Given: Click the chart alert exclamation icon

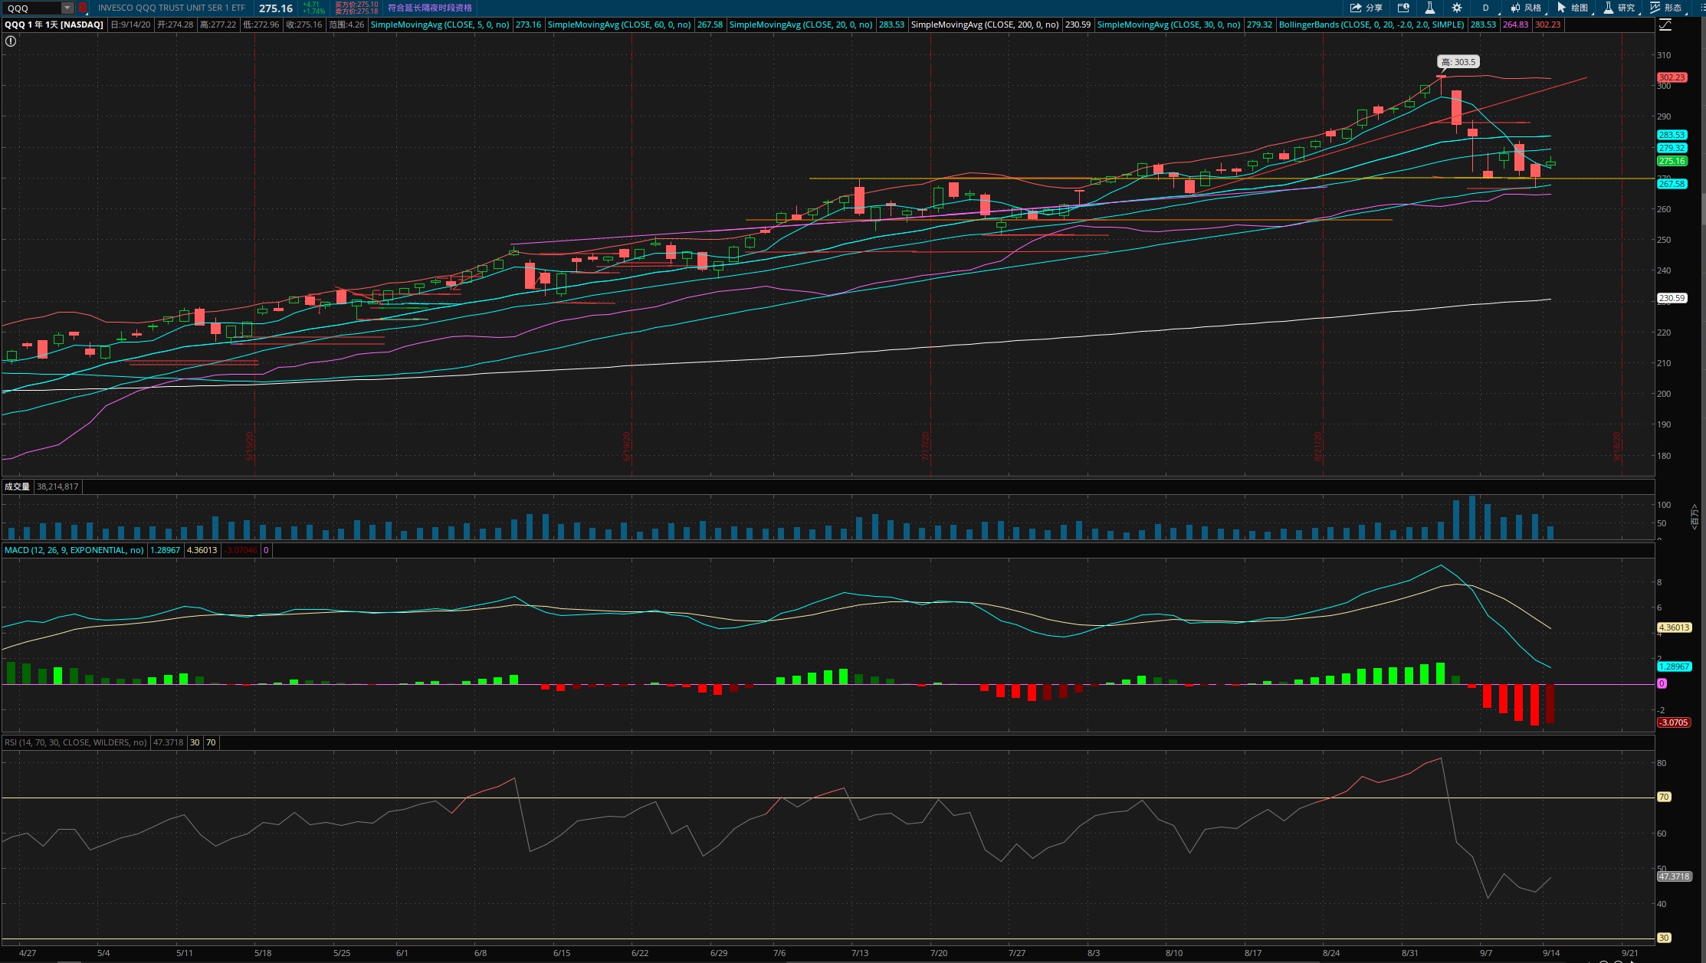Looking at the screenshot, I should coord(11,41).
